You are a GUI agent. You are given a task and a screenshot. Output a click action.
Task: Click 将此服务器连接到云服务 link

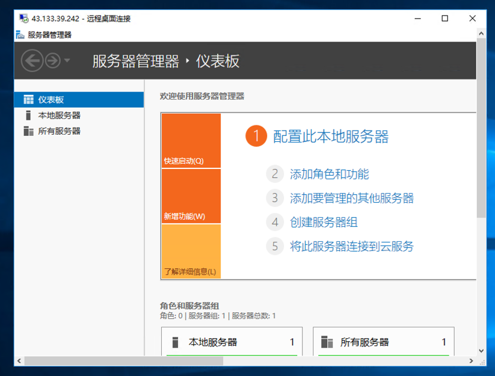351,247
